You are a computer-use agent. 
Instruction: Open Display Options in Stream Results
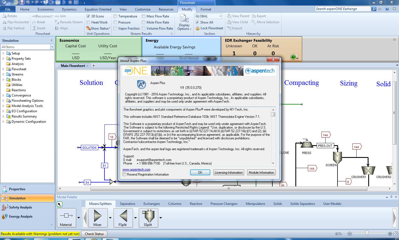coord(184,22)
